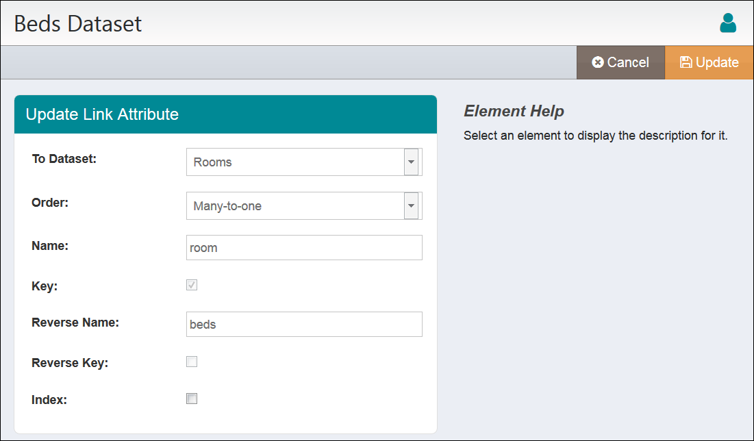Enable the Reverse Key checkbox
The image size is (754, 441).
pos(192,362)
